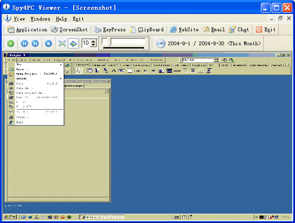295x223 pixels.
Task: Click the interval field showing 10
Action: coord(86,43)
